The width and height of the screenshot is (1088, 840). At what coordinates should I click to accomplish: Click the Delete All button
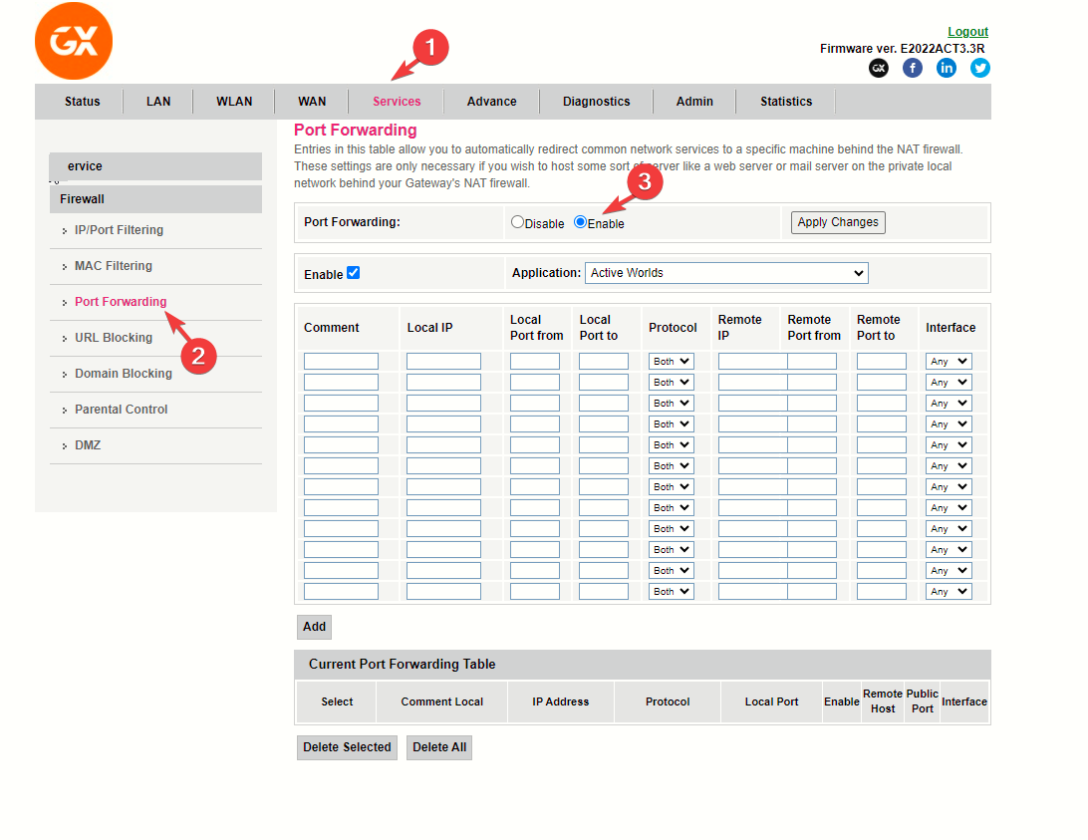(x=439, y=747)
